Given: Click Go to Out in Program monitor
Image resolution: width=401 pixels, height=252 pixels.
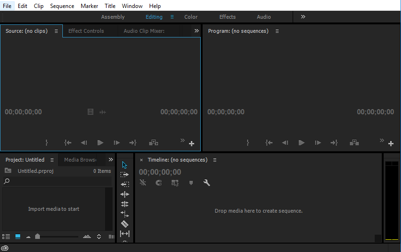Looking at the screenshot, I should 334,142.
